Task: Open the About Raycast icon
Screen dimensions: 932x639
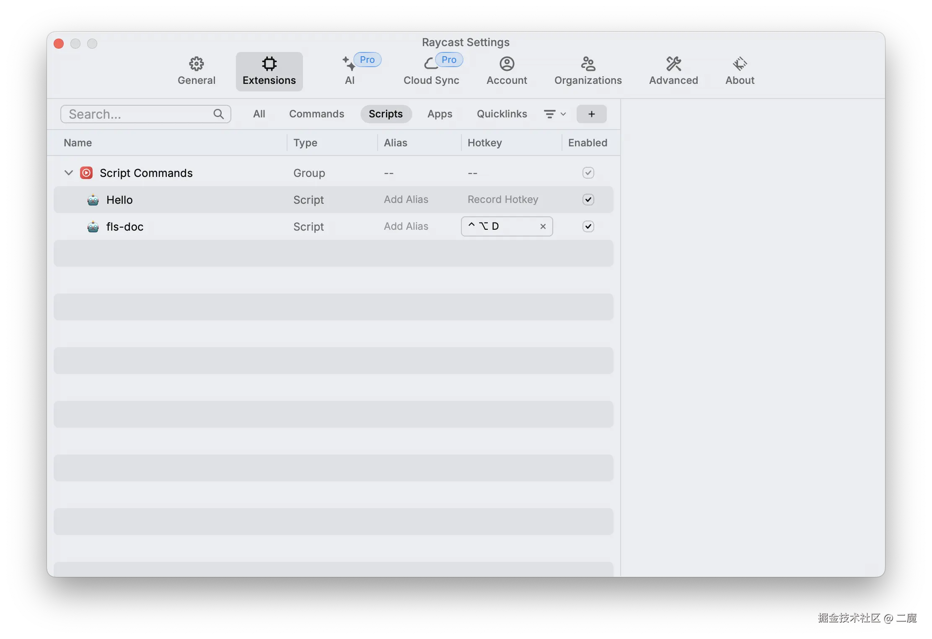Action: click(740, 64)
